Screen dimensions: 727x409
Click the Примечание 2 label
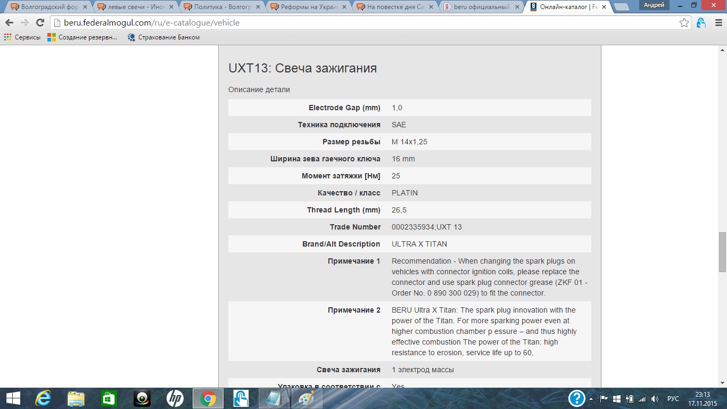(x=354, y=310)
